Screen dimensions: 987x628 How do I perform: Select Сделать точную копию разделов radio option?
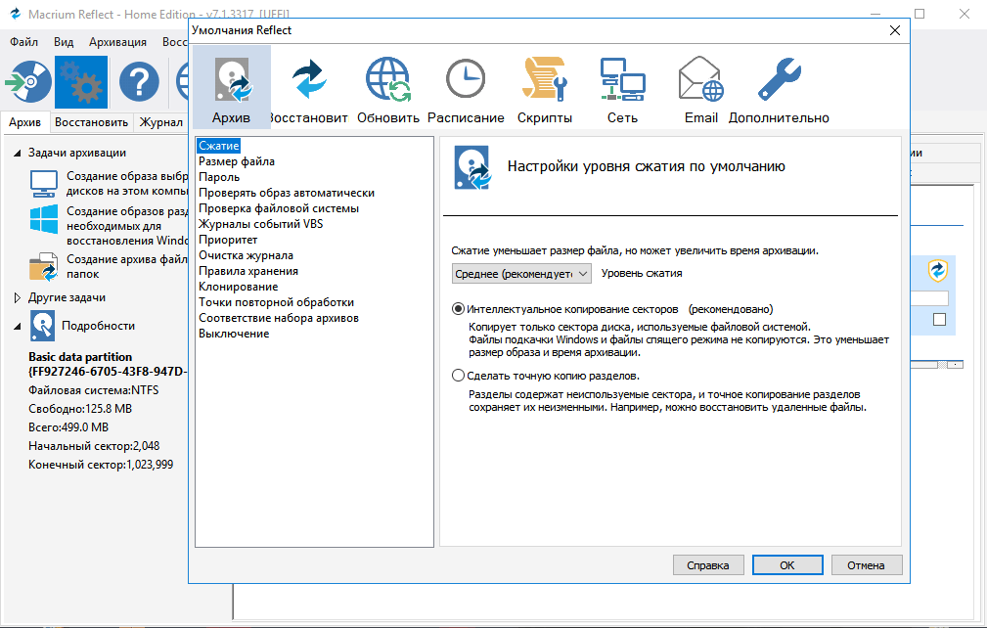458,376
